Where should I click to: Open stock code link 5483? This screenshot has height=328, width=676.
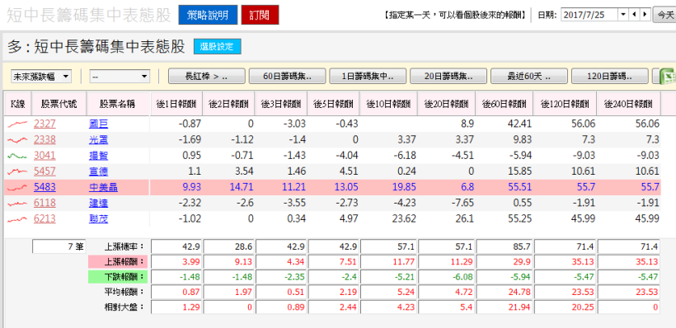pyautogui.click(x=45, y=188)
